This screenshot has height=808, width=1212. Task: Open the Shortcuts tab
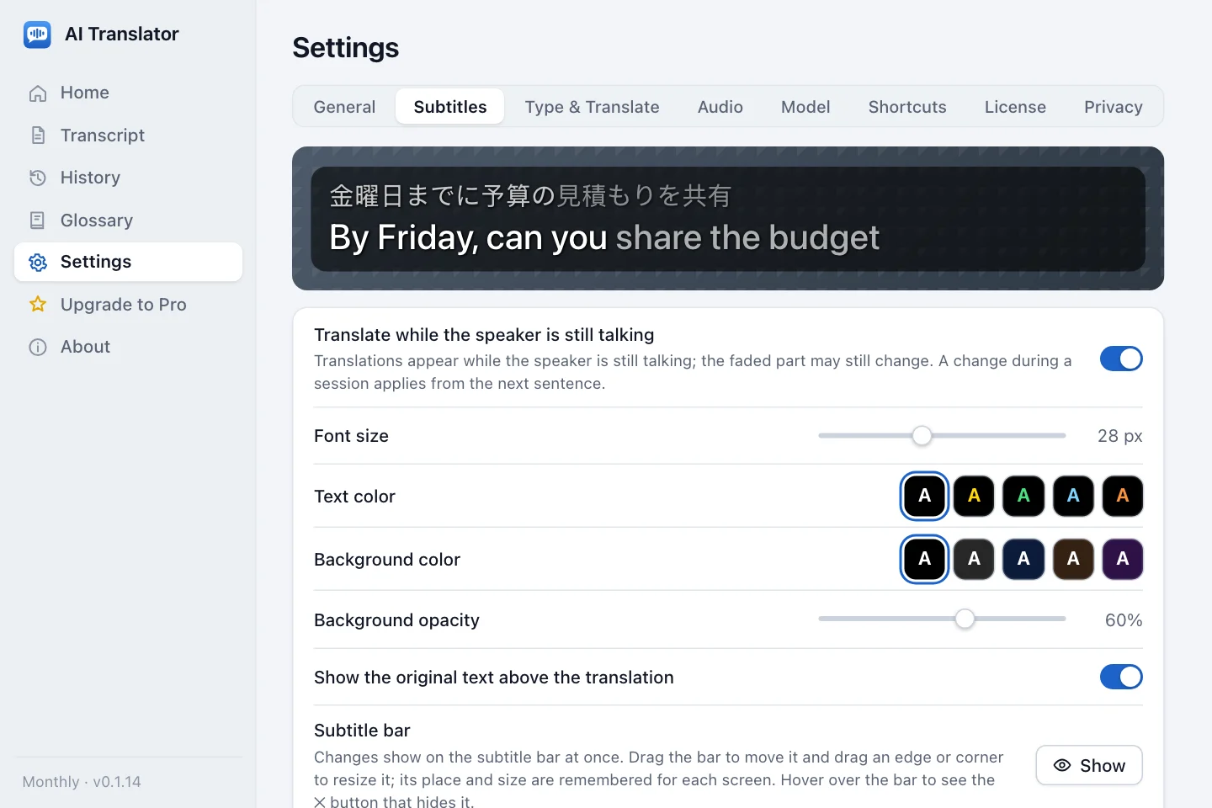907,107
